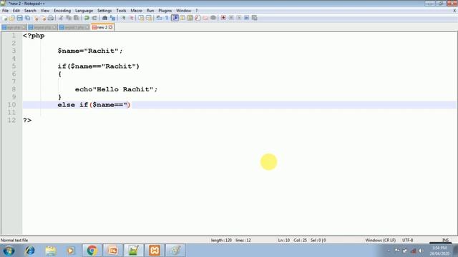The image size is (458, 257).
Task: Click the Zoom In toolbar icon
Action: [x=124, y=18]
